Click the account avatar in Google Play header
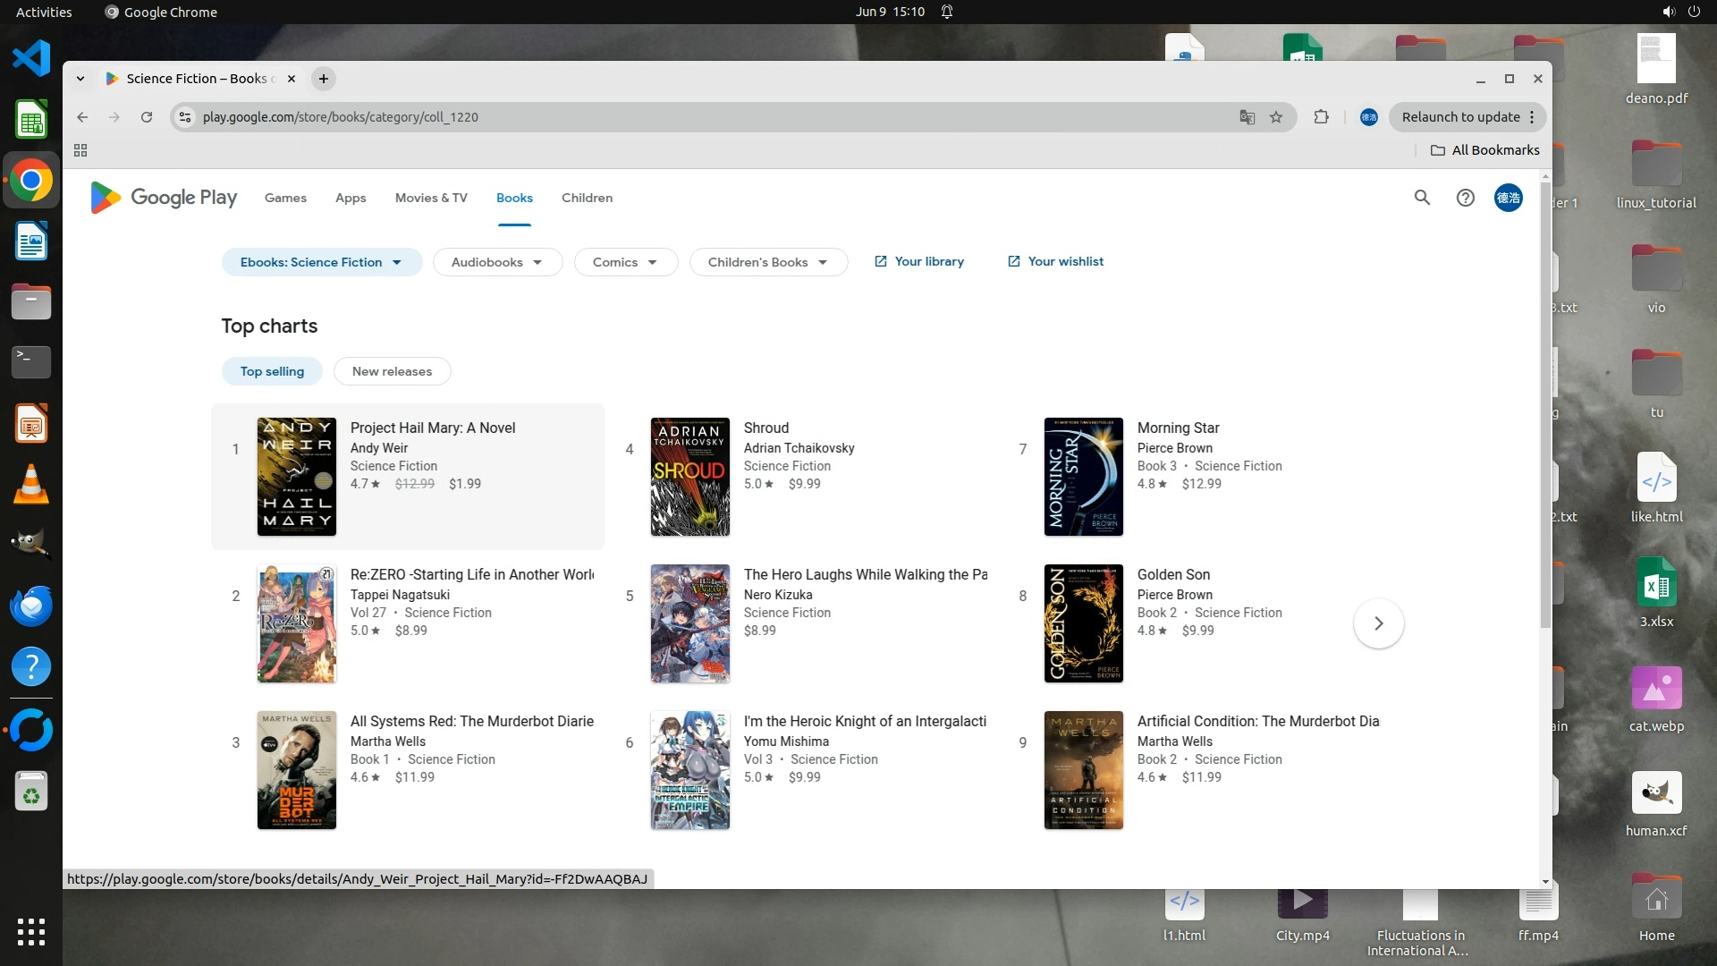Viewport: 1717px width, 966px height. pyautogui.click(x=1508, y=198)
